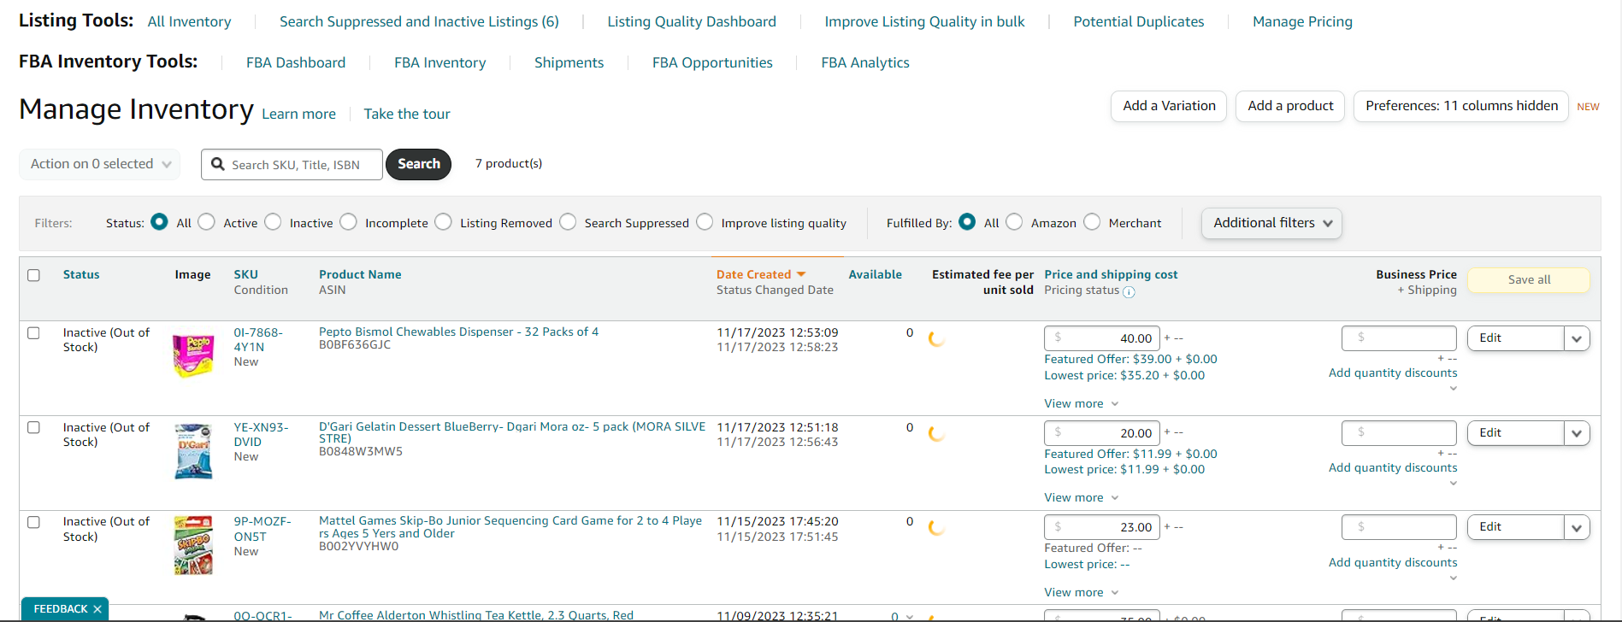
Task: Open Search Suppressed and Inactive Listings (6)
Action: (419, 21)
